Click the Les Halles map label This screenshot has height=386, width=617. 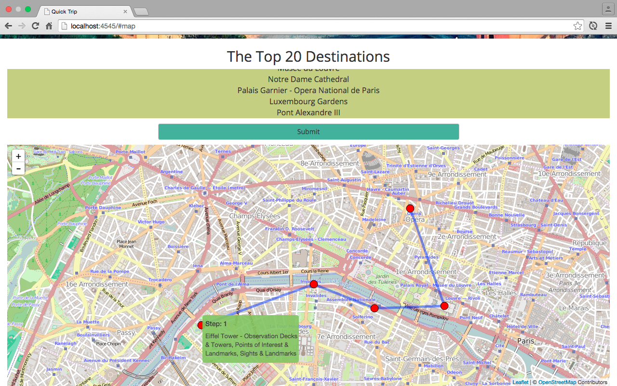(x=501, y=293)
